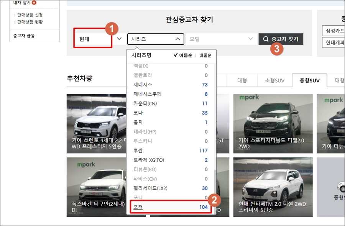Viewport: 345px width, 226px height.
Task: Click the 현대캐피탈 button
Action: coord(333,43)
